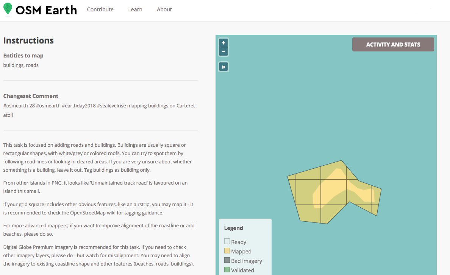Go to OSM Earth home title
Image resolution: width=450 pixels, height=275 pixels.
(46, 10)
